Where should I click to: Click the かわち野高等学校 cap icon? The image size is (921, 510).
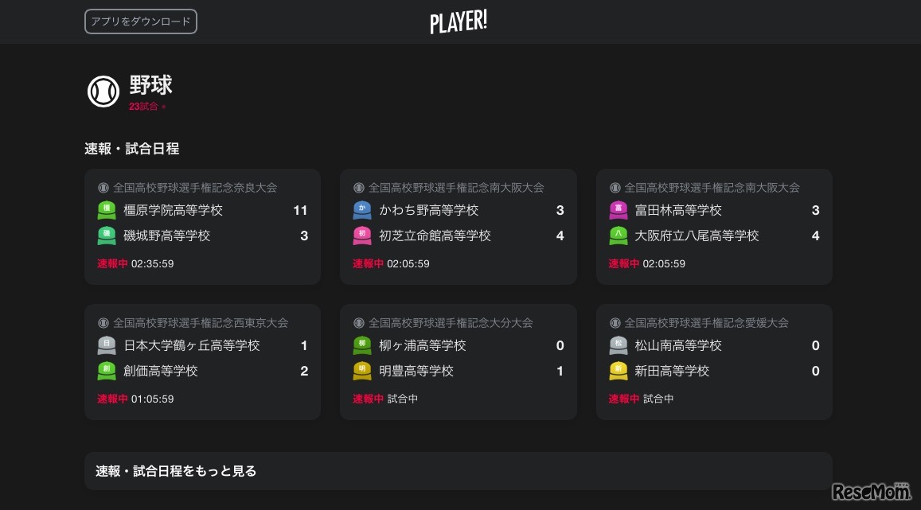362,210
